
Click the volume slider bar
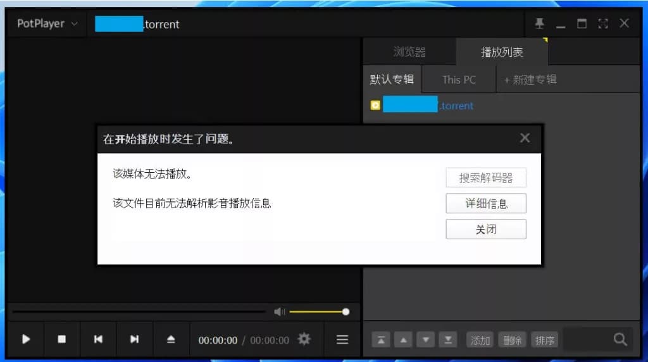[317, 311]
